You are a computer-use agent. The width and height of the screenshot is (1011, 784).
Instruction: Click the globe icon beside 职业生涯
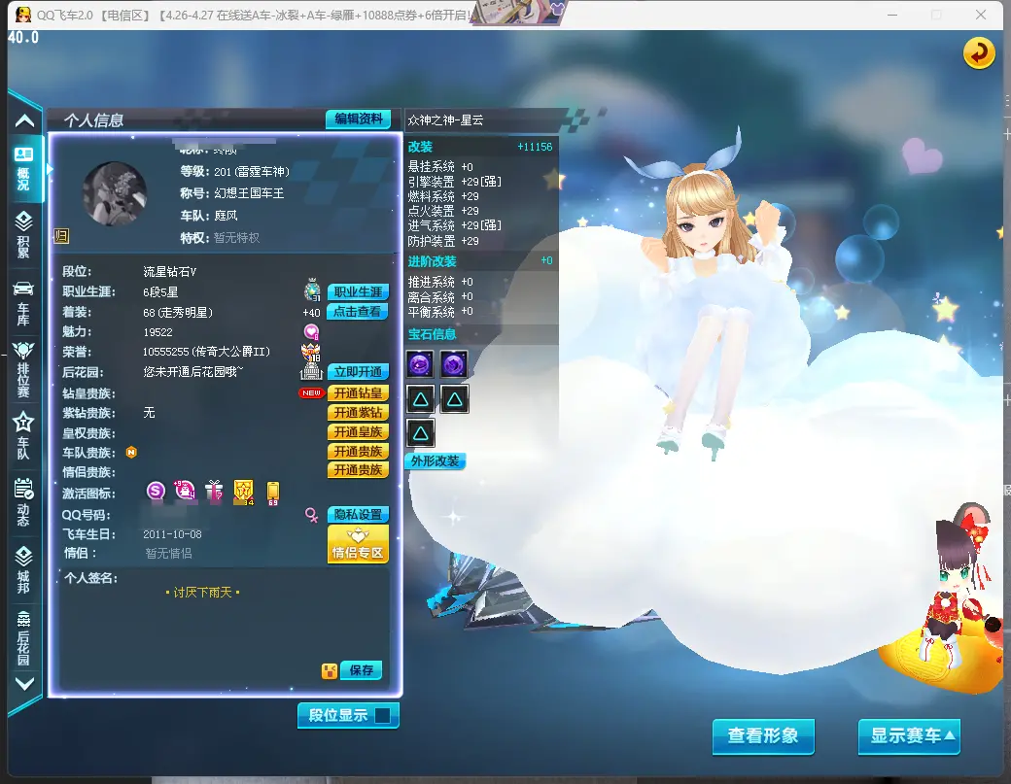(x=313, y=290)
